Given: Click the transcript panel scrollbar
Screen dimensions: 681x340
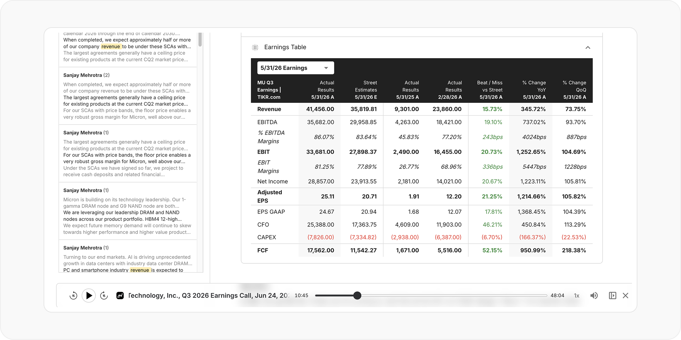Looking at the screenshot, I should click(x=200, y=39).
